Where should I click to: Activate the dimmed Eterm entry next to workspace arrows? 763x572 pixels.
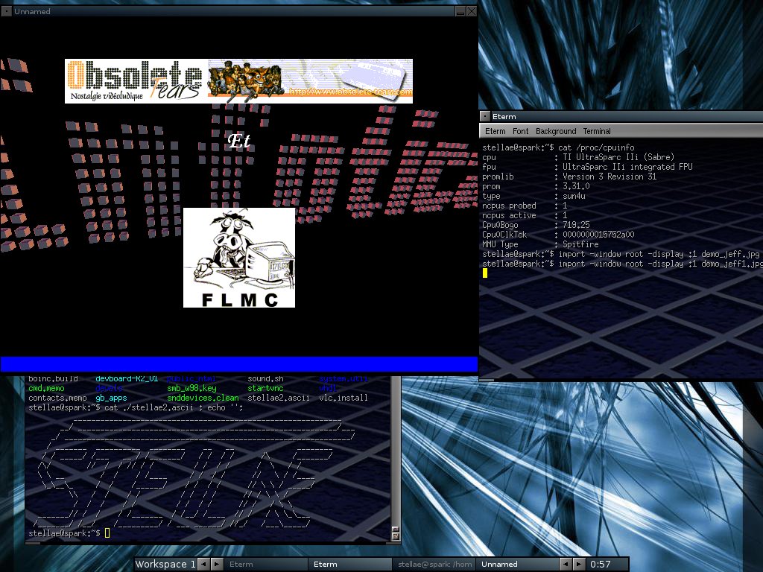tap(266, 565)
